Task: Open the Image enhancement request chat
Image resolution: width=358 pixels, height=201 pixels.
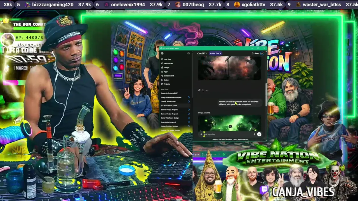Action: tap(171, 97)
